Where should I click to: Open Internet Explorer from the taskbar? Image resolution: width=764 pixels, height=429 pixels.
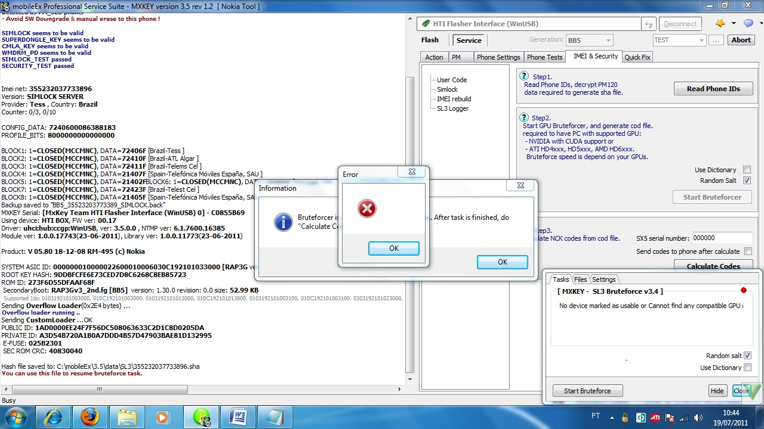point(54,417)
